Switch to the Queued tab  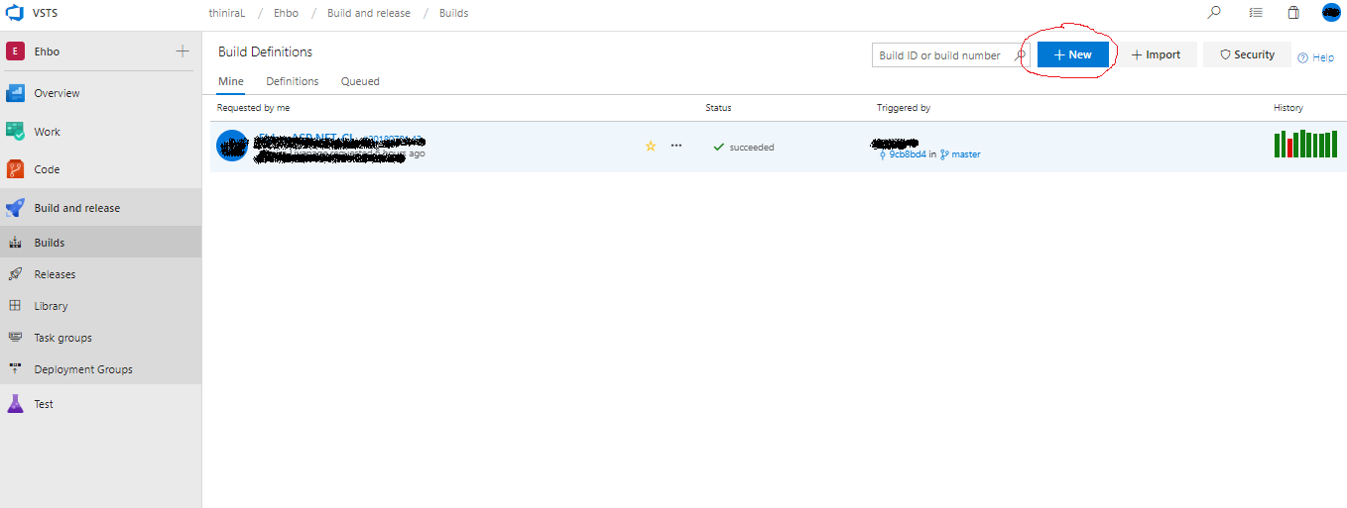click(360, 81)
